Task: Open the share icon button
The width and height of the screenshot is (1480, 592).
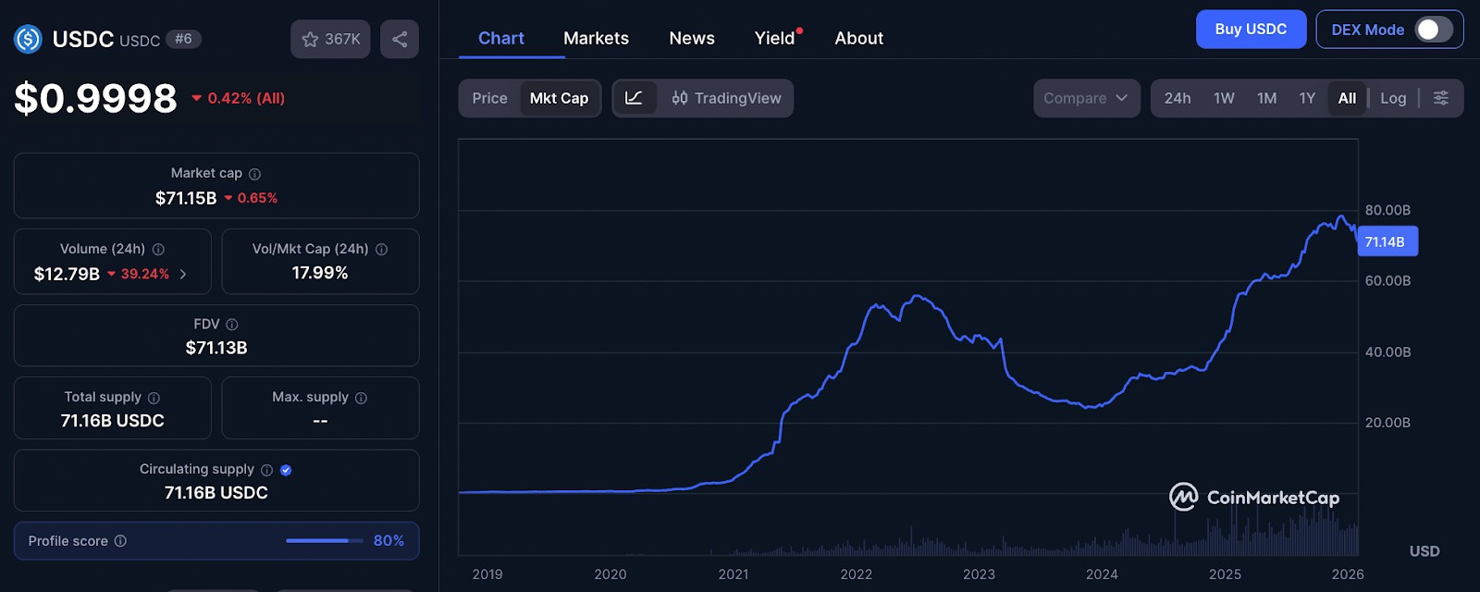Action: 400,39
